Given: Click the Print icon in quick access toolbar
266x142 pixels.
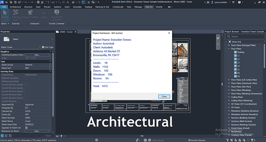Looking at the screenshot, I should (x=38, y=2).
